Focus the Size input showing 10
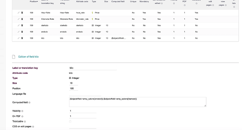The width and height of the screenshot is (242, 130). [74, 83]
